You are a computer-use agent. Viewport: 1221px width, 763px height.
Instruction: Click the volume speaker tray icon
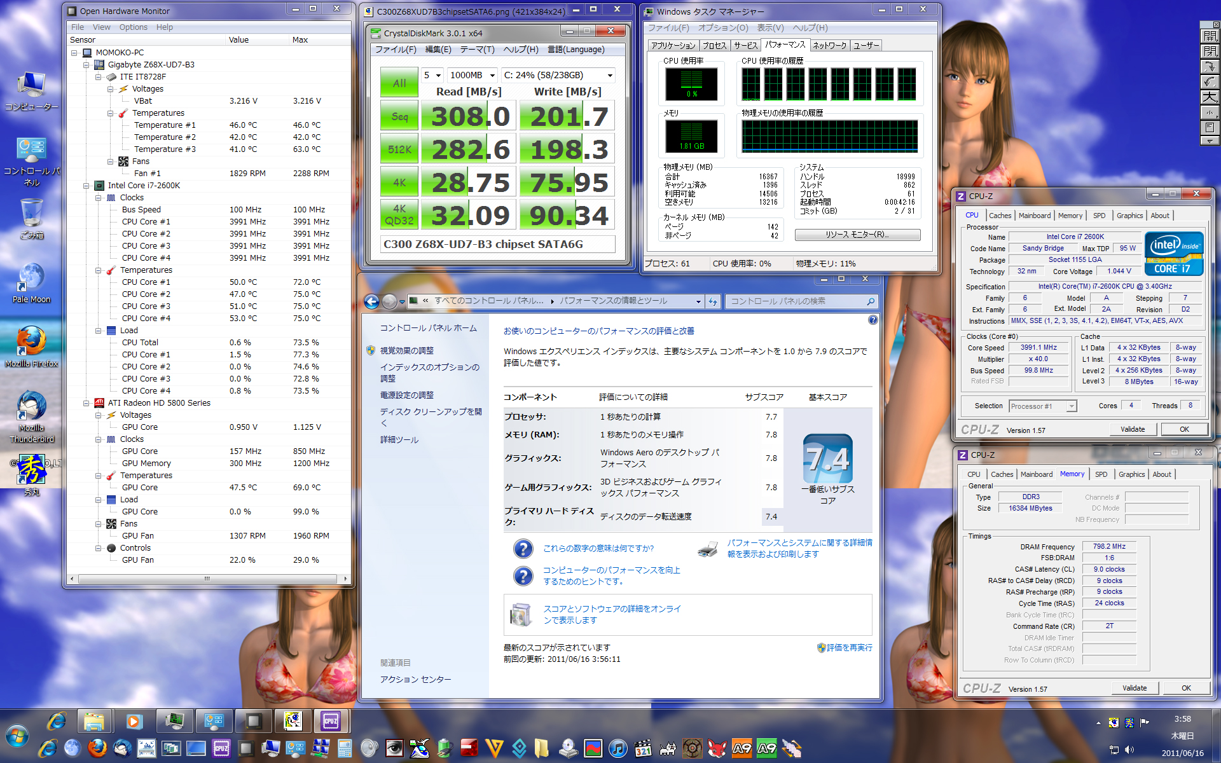pos(1129,750)
